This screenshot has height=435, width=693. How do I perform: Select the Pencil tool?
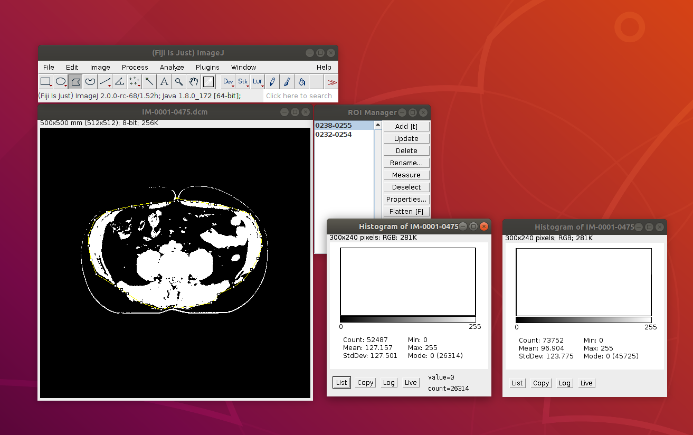pyautogui.click(x=272, y=82)
